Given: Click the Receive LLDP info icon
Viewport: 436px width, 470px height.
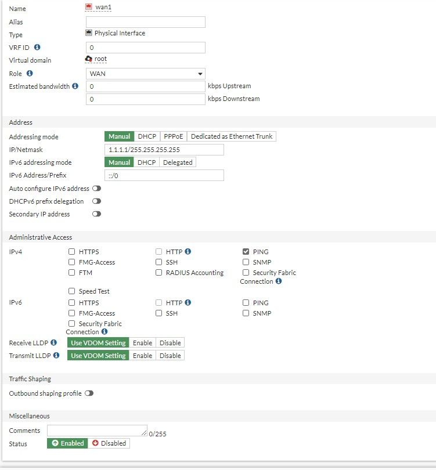Looking at the screenshot, I should point(54,343).
